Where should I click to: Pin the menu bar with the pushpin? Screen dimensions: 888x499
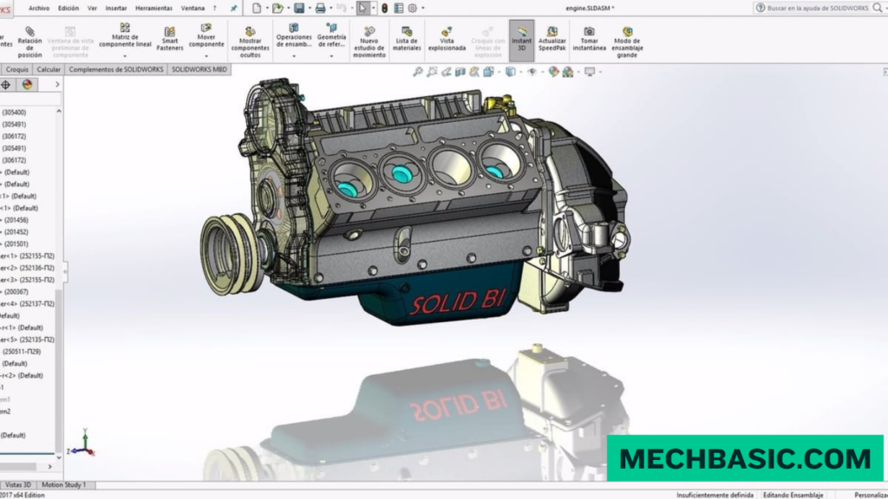point(233,9)
